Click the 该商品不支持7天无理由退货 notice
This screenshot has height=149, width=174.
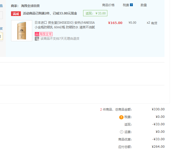(x=60, y=39)
